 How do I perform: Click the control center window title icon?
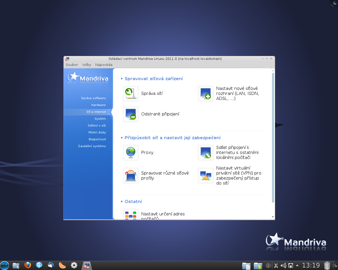click(x=67, y=59)
